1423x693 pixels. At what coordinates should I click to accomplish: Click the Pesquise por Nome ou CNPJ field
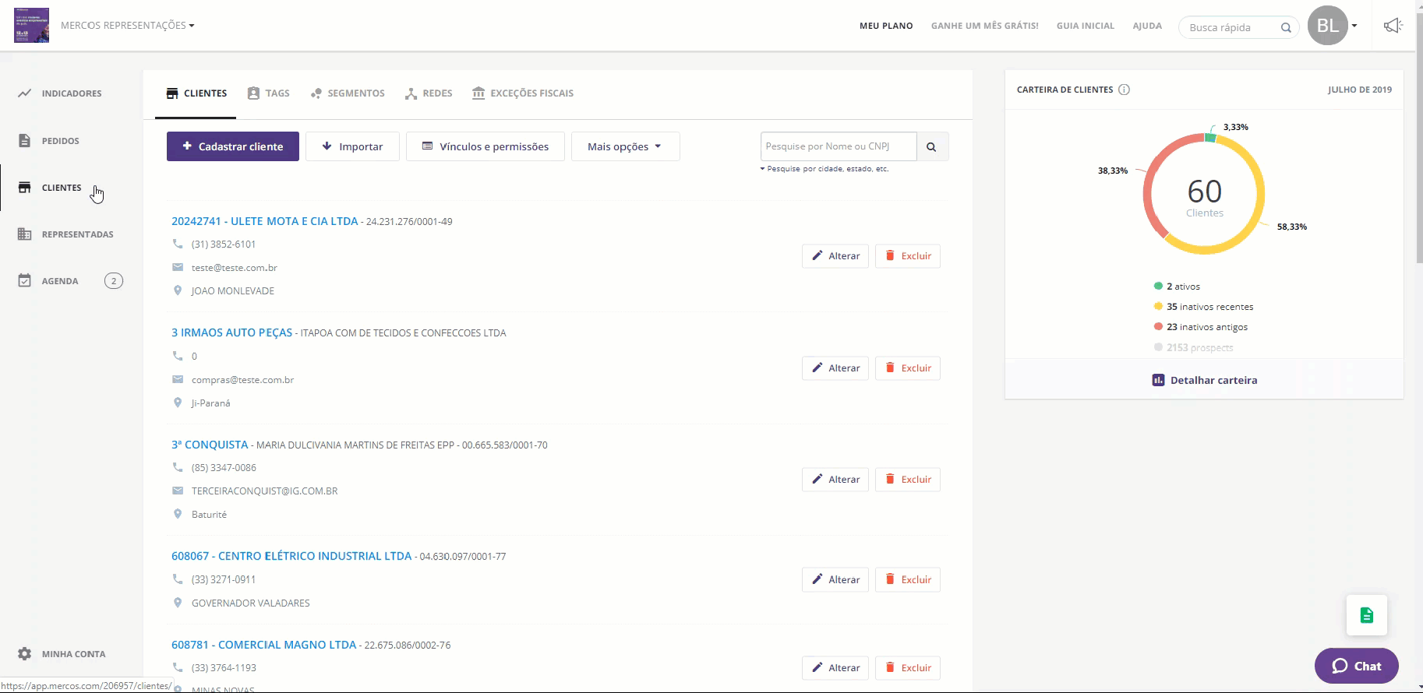coord(838,146)
